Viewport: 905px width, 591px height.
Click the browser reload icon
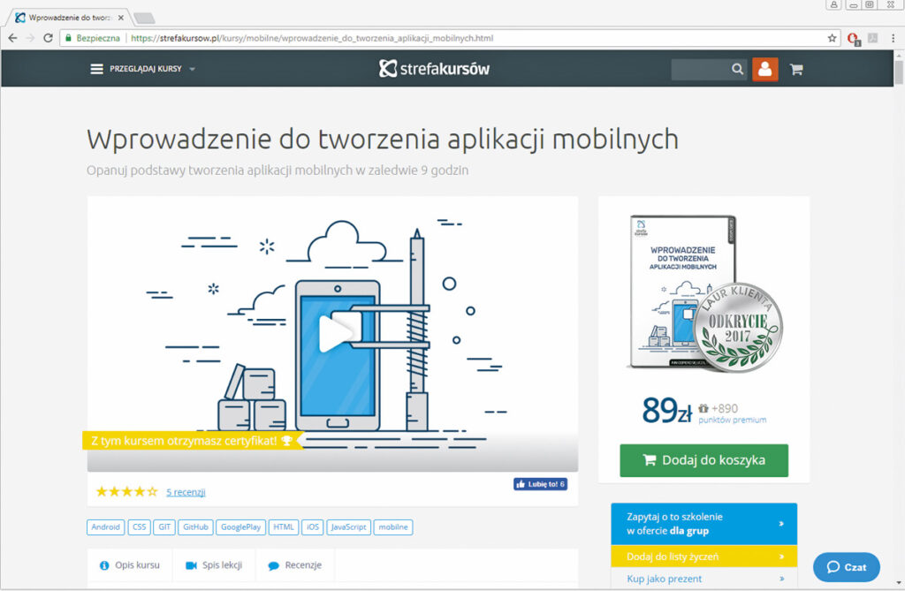pyautogui.click(x=47, y=38)
